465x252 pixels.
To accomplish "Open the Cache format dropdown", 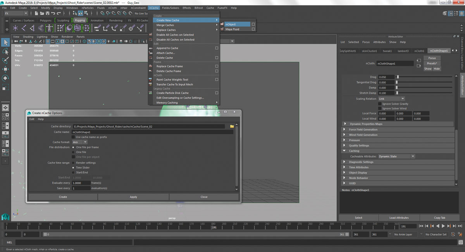I will click(80, 142).
